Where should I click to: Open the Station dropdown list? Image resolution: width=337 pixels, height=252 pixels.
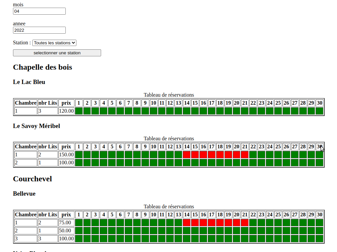tap(54, 43)
